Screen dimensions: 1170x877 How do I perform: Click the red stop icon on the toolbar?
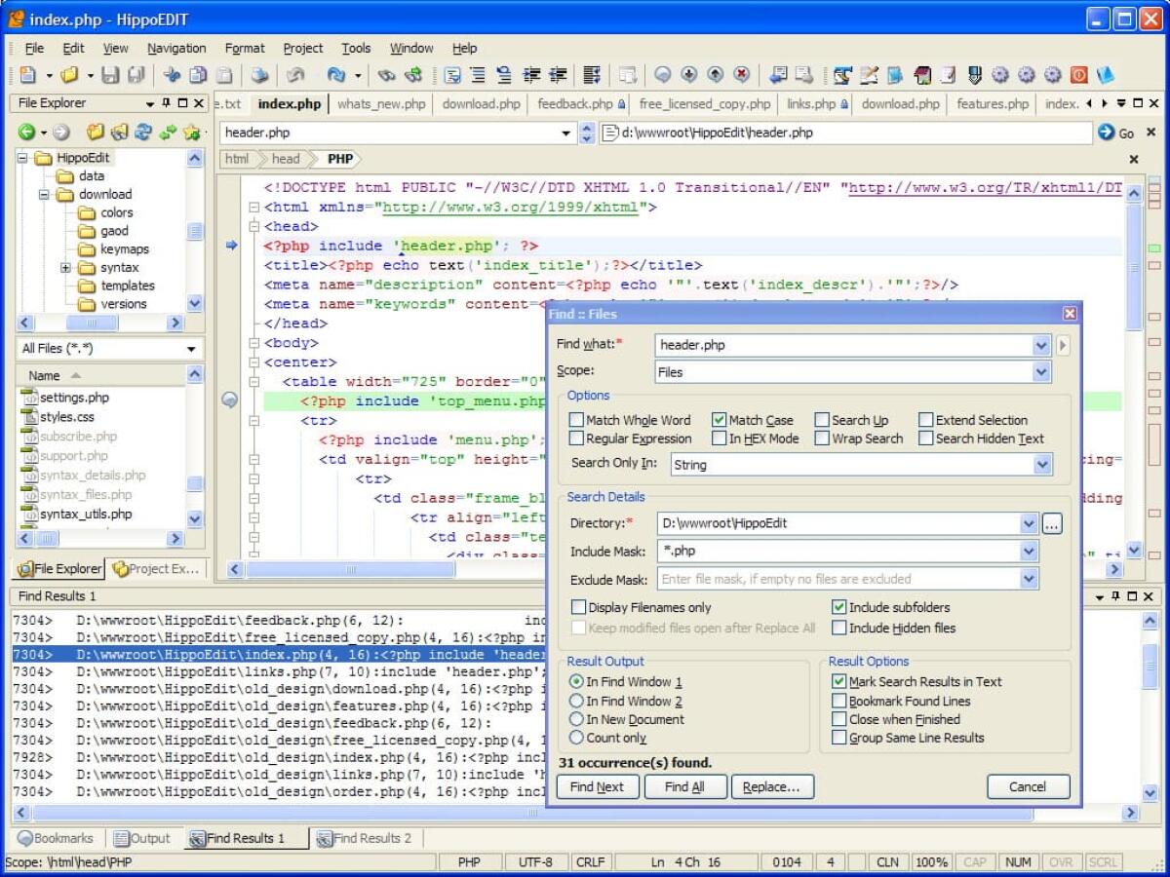pyautogui.click(x=1080, y=74)
